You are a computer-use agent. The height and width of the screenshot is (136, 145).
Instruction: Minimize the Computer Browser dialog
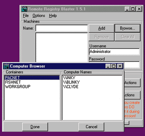[108, 66]
